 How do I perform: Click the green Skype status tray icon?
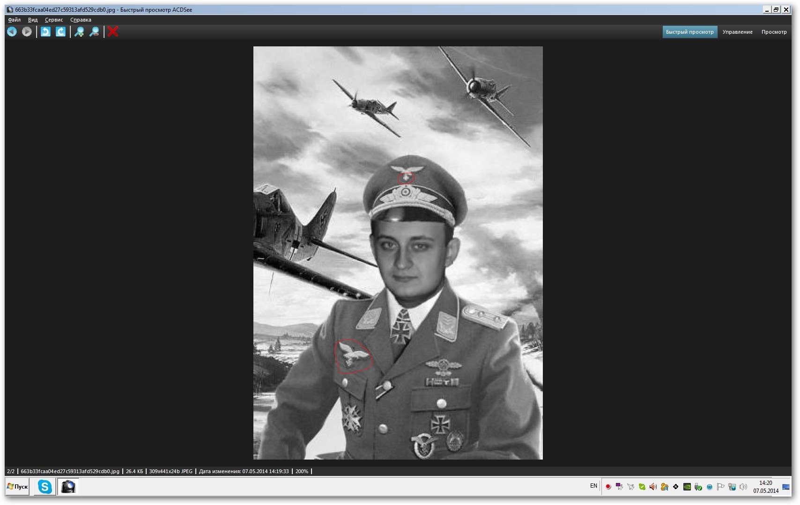pyautogui.click(x=642, y=487)
